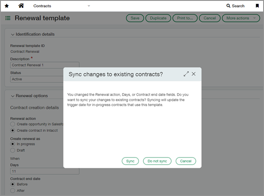Go to the home icon

point(21,6)
